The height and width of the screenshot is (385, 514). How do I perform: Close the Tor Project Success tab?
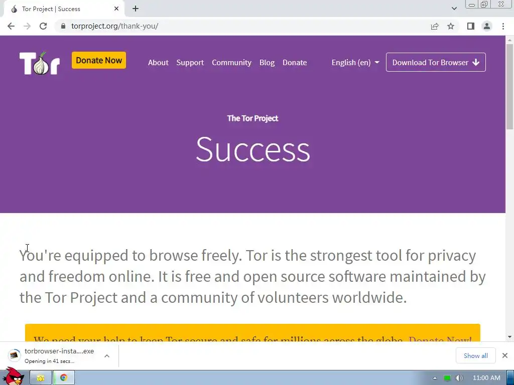point(116,9)
